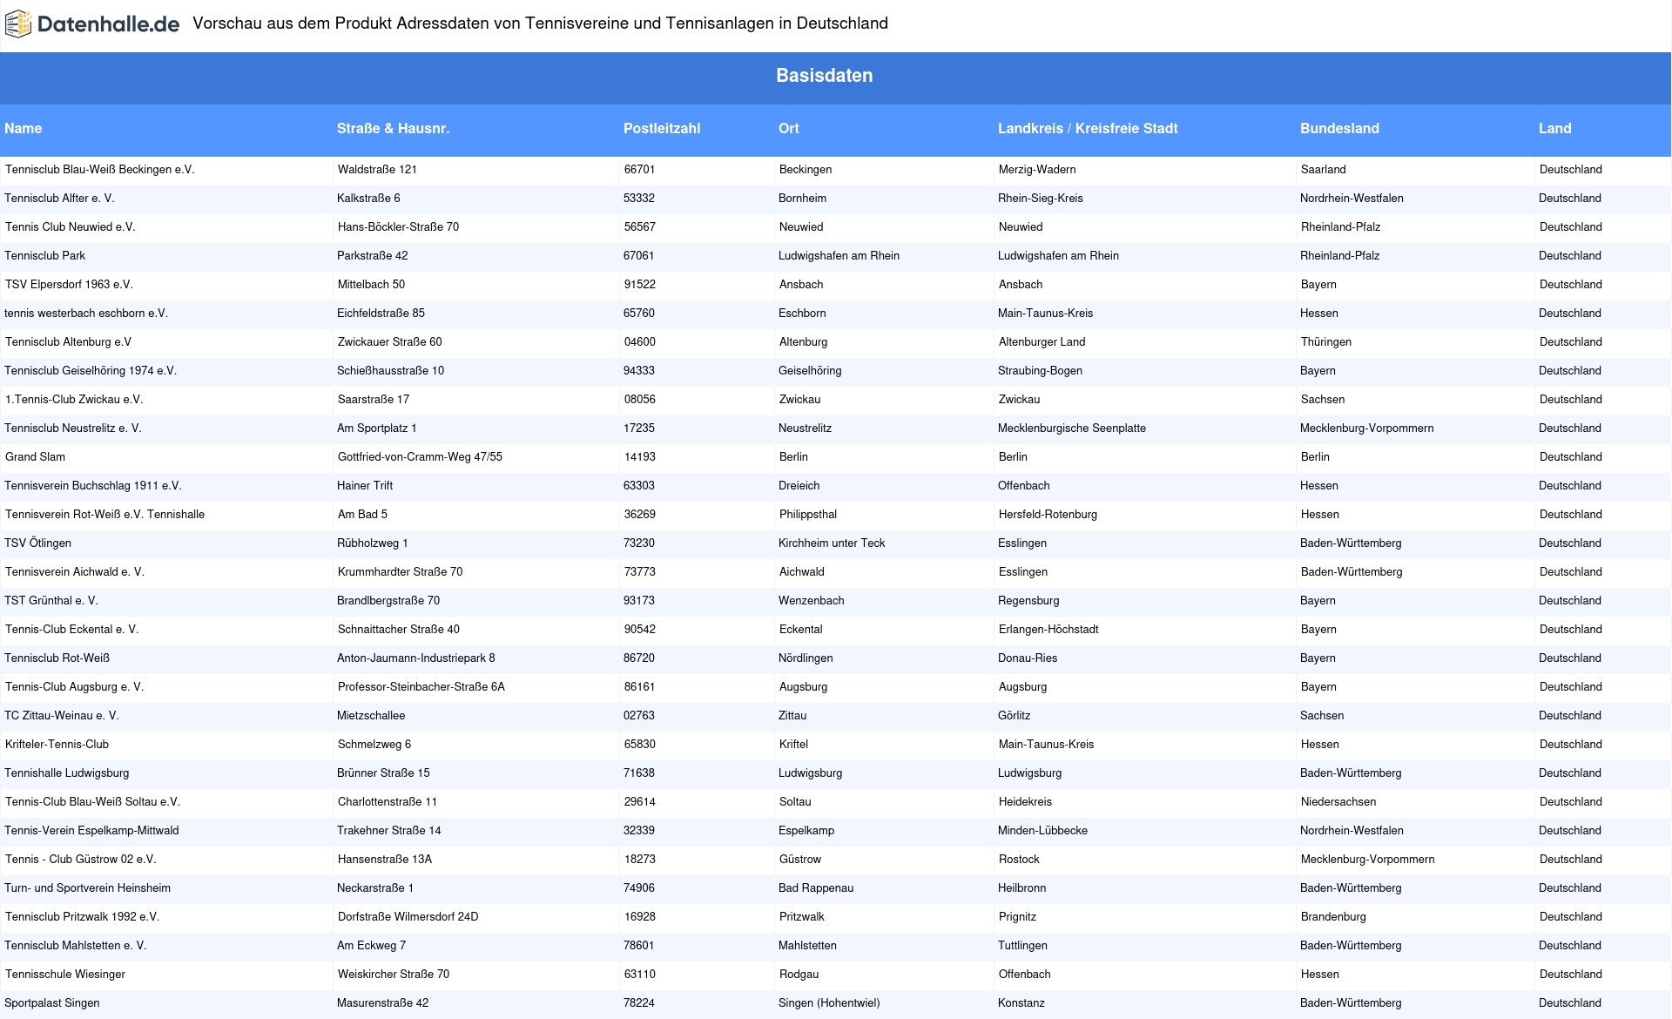The height and width of the screenshot is (1019, 1672).
Task: Click the Niedersachsen state cell
Action: tap(1338, 802)
